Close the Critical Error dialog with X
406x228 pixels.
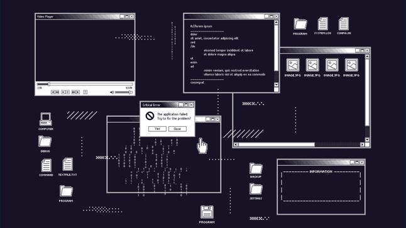pos(191,105)
